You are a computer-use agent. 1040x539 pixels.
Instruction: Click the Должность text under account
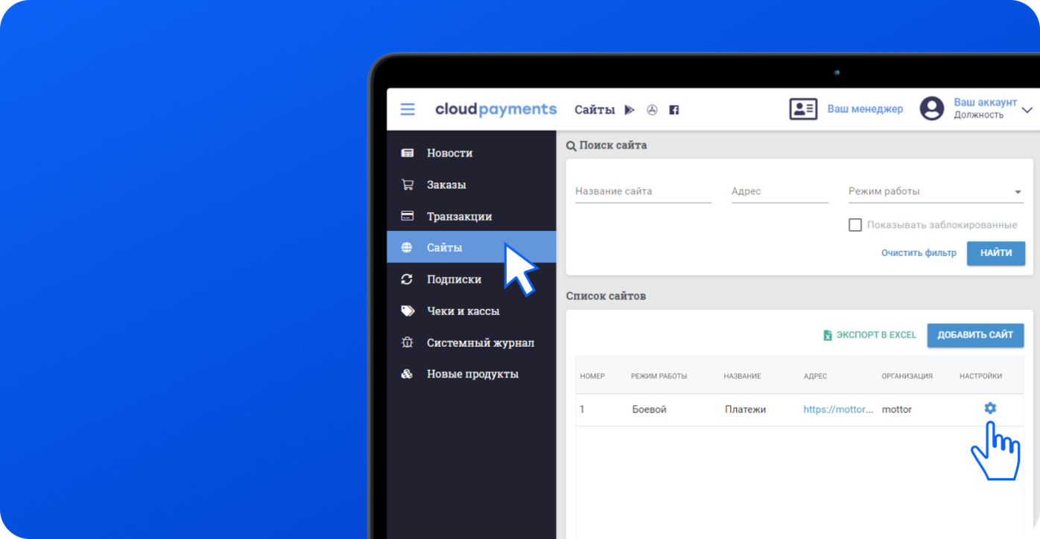pos(978,115)
